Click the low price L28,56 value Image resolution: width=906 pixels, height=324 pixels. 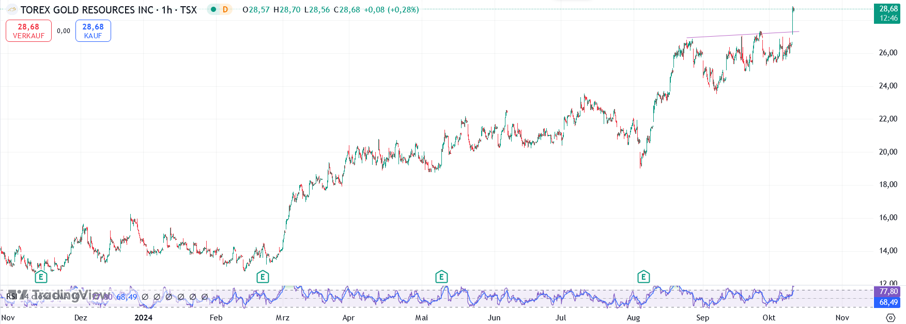tap(317, 10)
